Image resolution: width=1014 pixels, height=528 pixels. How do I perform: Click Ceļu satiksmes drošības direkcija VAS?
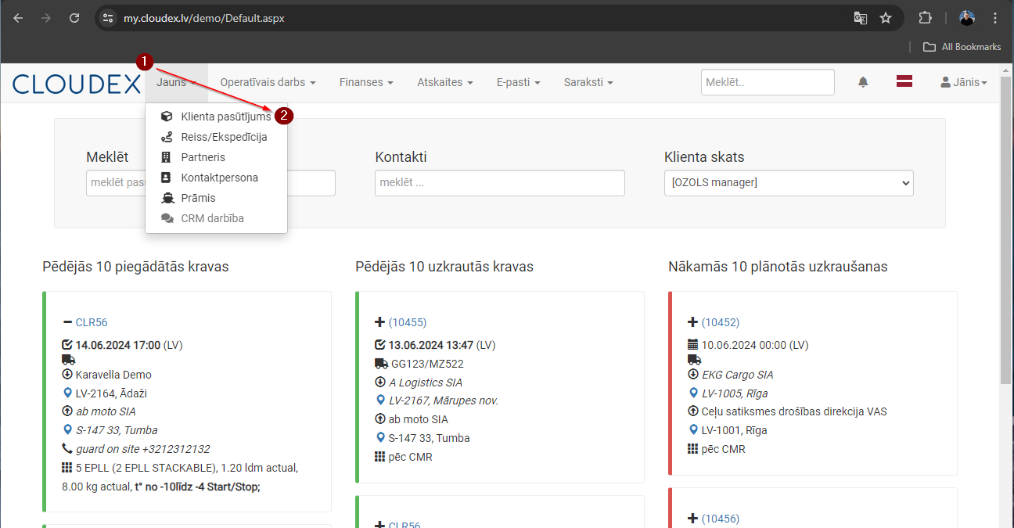pyautogui.click(x=794, y=411)
